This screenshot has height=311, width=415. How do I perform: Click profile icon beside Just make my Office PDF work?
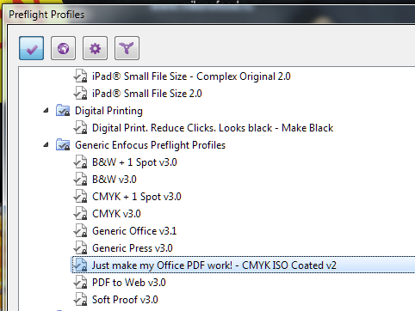pyautogui.click(x=80, y=265)
